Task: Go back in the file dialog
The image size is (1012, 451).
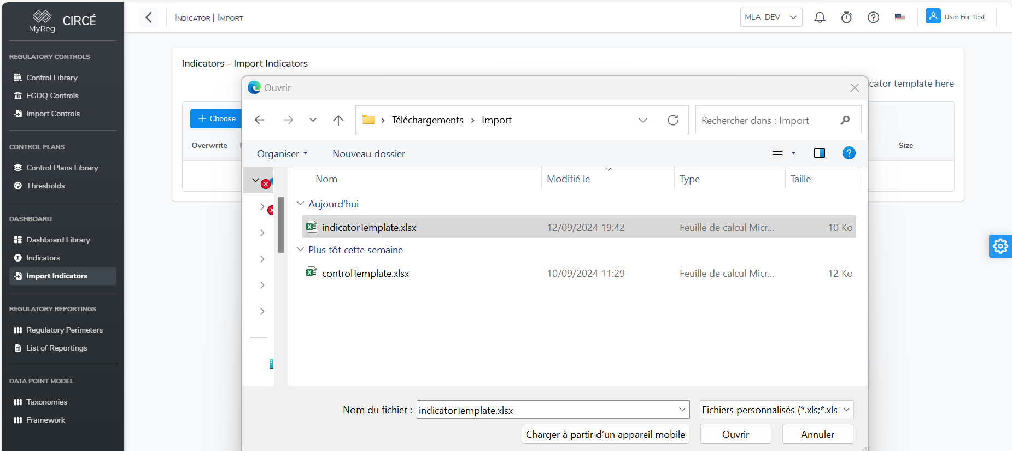Action: tap(260, 120)
